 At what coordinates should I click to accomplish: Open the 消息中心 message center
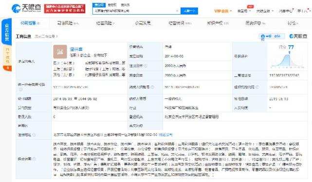(286, 11)
